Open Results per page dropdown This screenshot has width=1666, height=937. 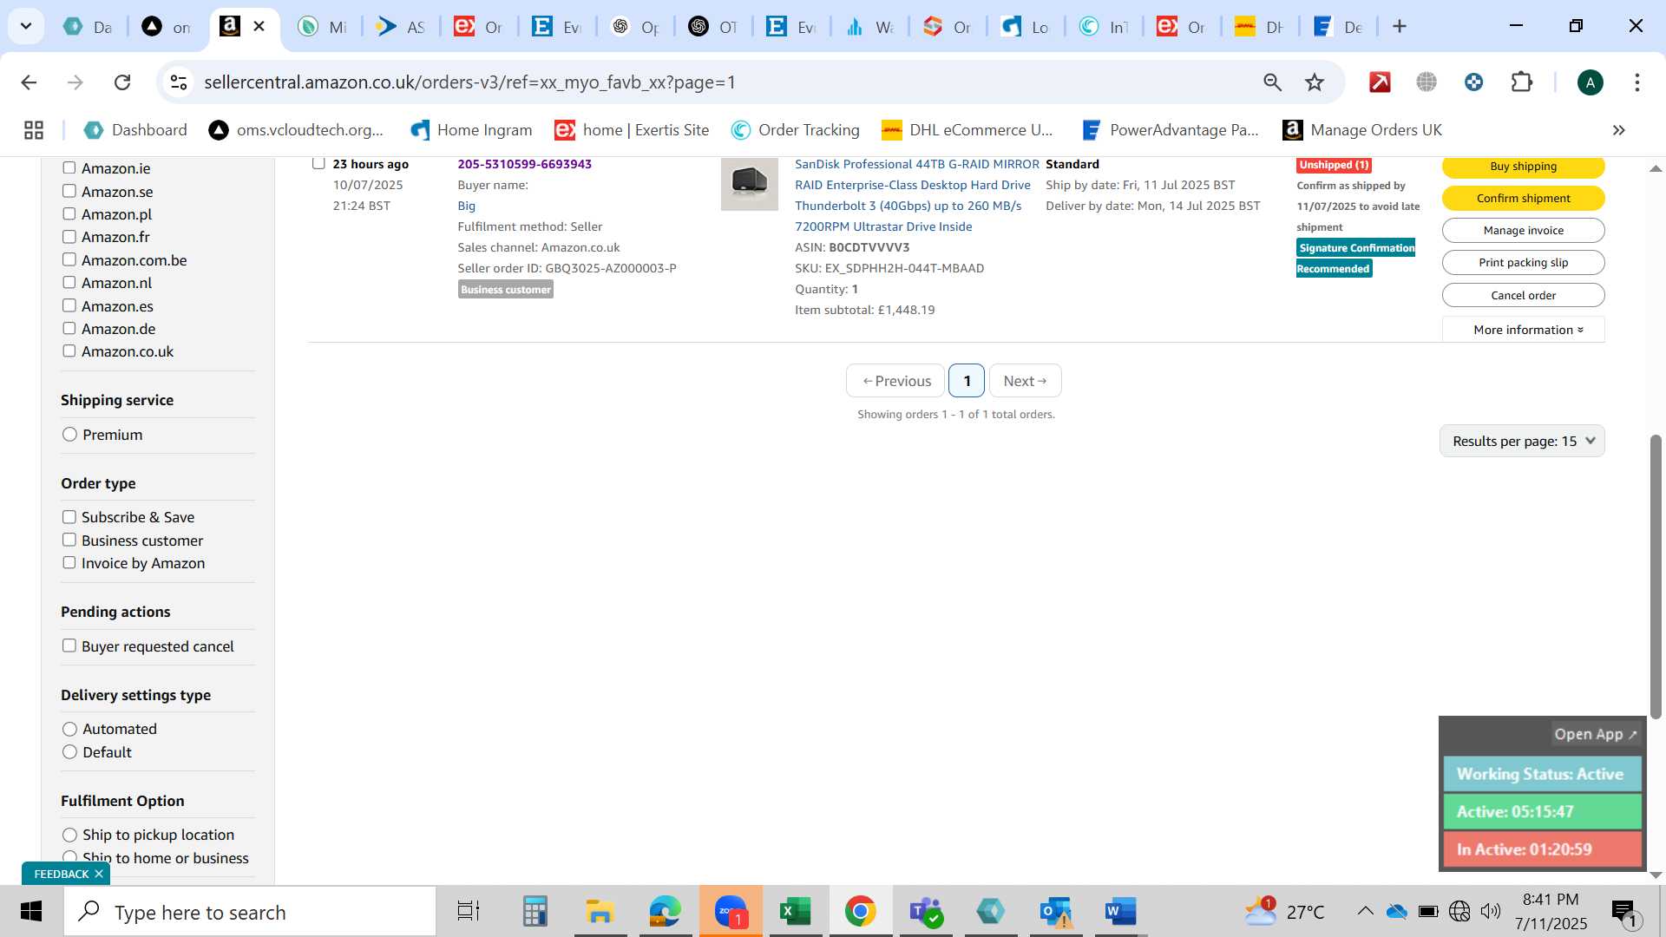tap(1522, 441)
